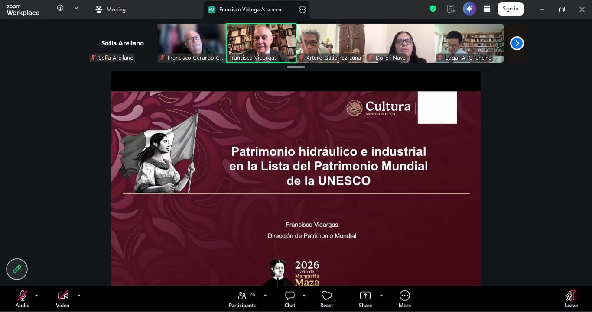Image resolution: width=592 pixels, height=312 pixels.
Task: Expand the video options arrow
Action: click(78, 296)
